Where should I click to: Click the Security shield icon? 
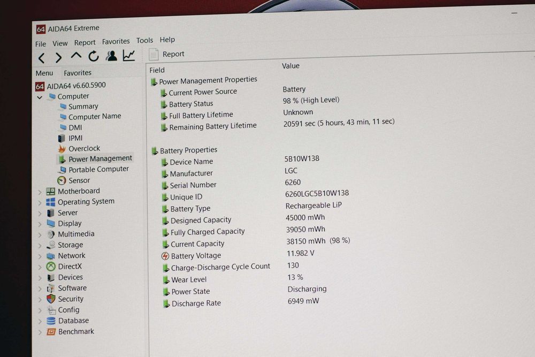[51, 299]
